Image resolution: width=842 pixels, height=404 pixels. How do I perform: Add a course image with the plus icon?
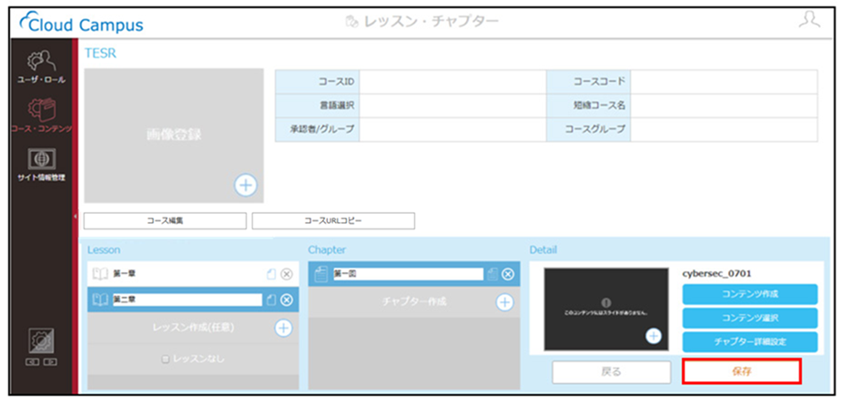point(246,185)
